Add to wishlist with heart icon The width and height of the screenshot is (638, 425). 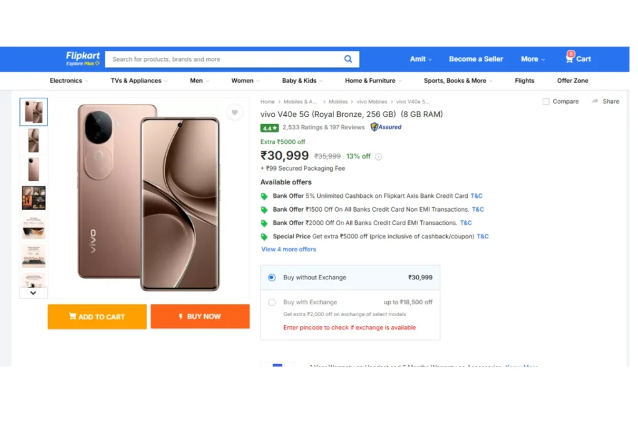point(235,112)
